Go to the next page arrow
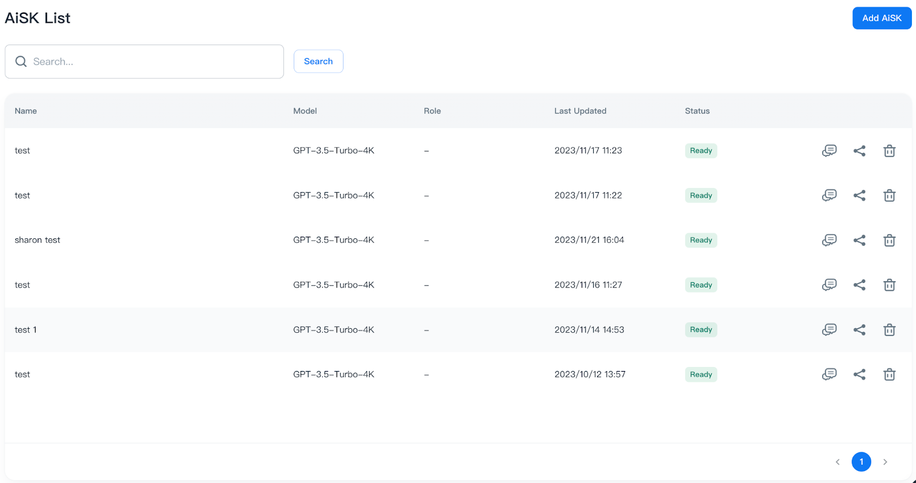The height and width of the screenshot is (483, 916). 885,462
